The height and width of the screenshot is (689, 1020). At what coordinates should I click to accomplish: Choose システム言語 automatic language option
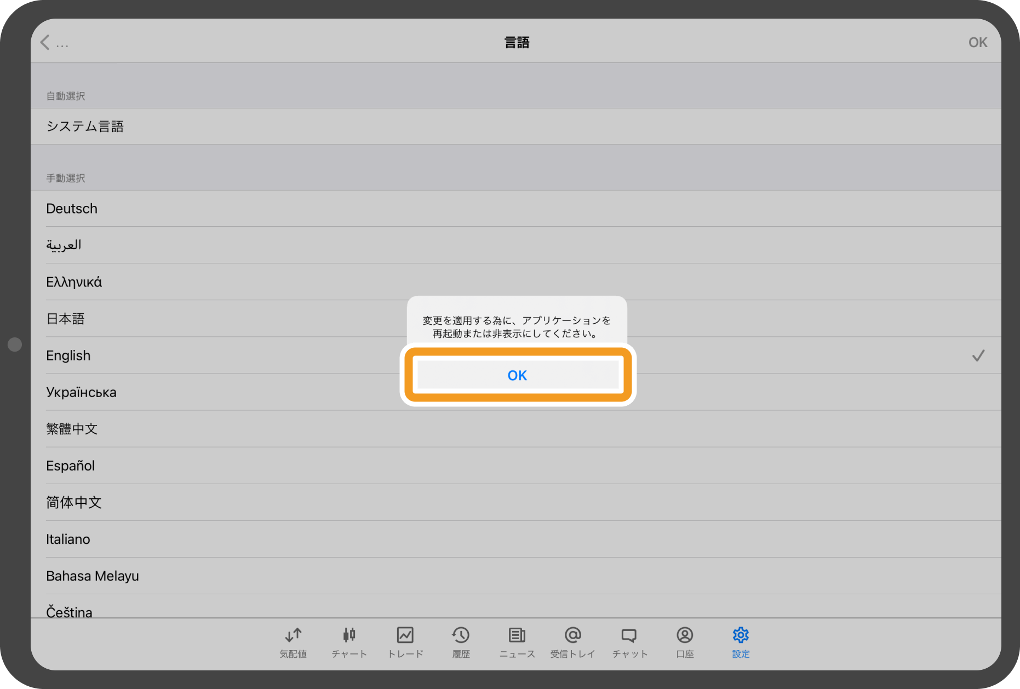[85, 127]
